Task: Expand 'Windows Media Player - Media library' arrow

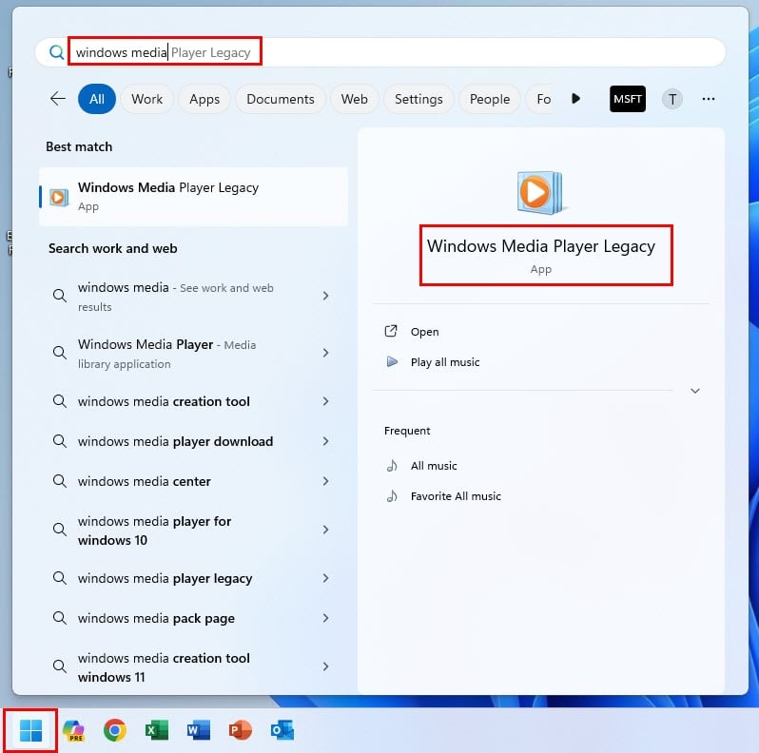Action: pyautogui.click(x=326, y=353)
